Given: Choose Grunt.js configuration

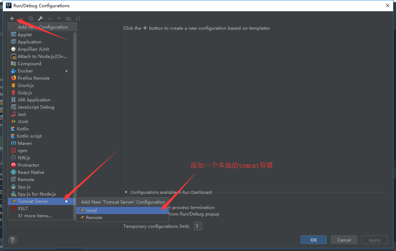Looking at the screenshot, I should tap(41, 85).
